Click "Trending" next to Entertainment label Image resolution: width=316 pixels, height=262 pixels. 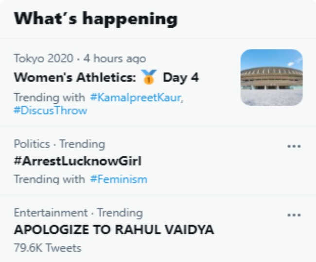(120, 213)
